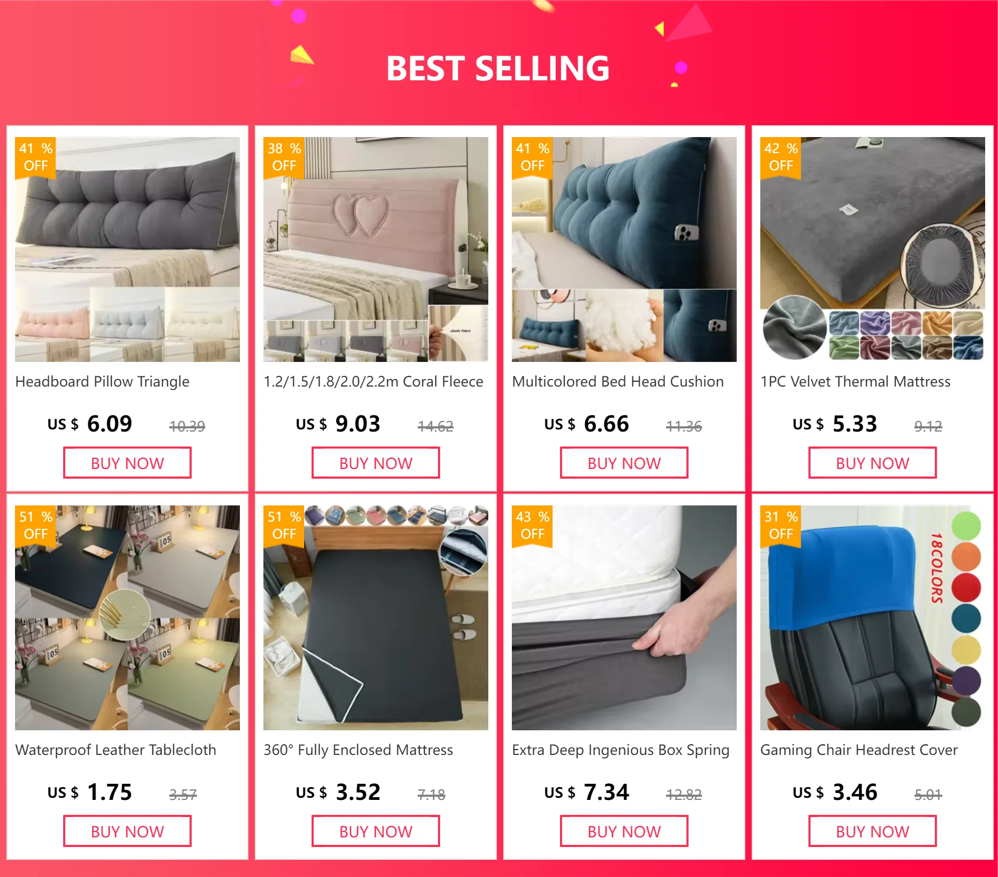Click BUY NOW under the 9.03 price

click(376, 463)
